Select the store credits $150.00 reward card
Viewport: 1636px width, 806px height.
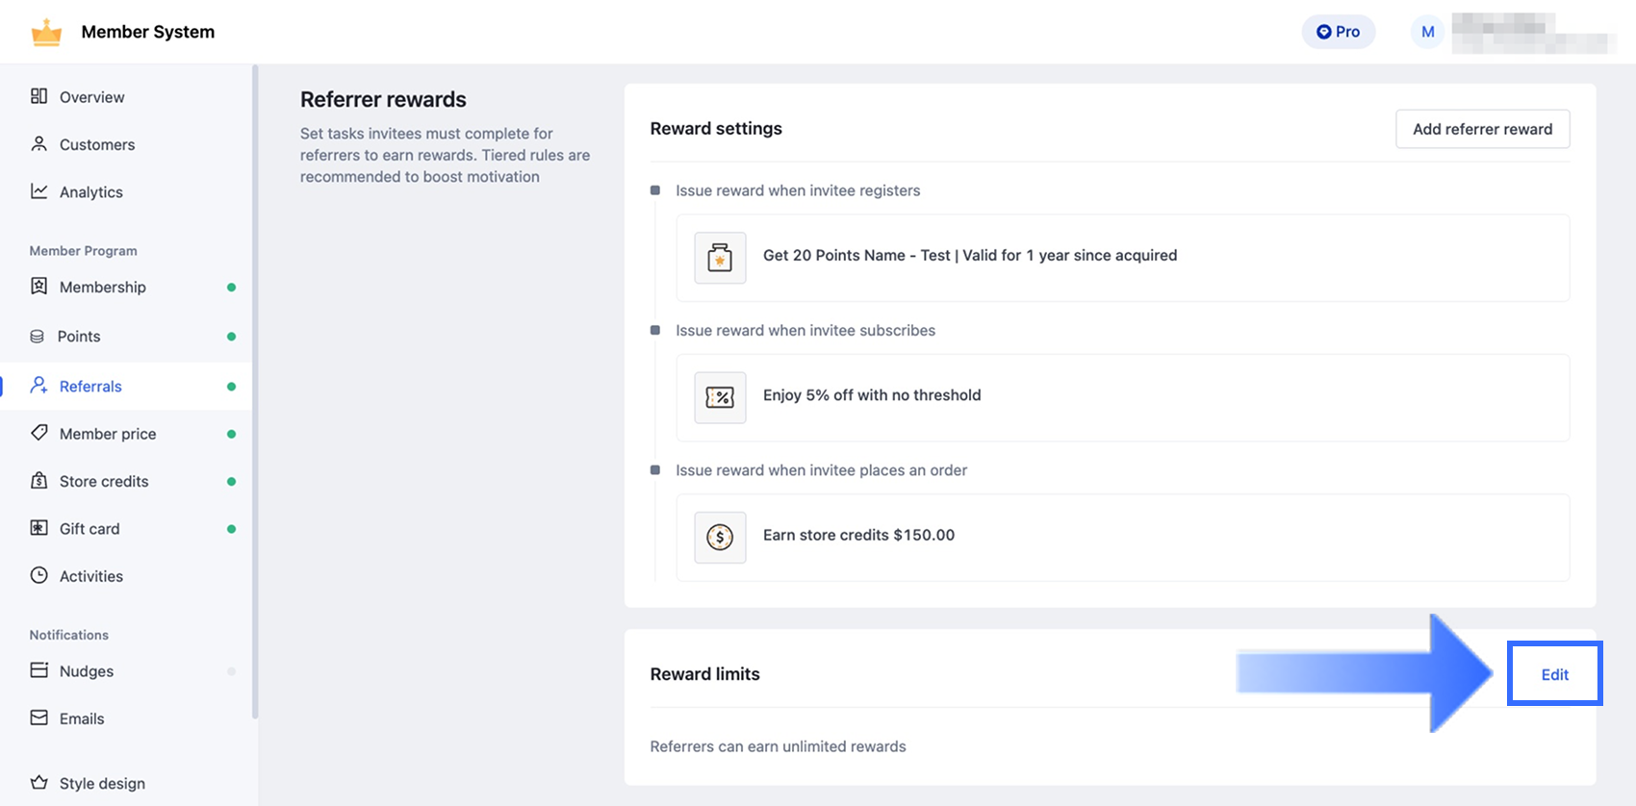click(1122, 537)
